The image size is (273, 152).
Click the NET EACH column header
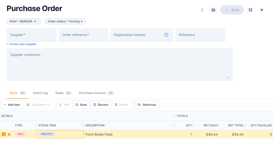tap(211, 125)
